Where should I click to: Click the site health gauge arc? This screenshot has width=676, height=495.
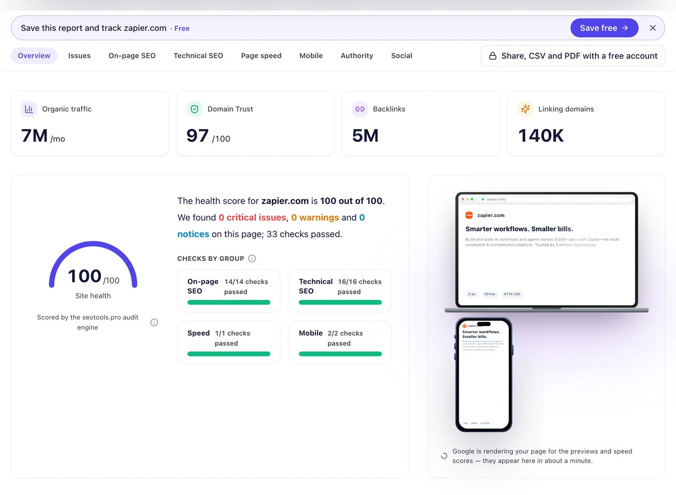pos(93,244)
